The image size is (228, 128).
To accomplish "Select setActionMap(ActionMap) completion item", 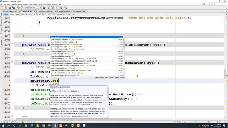I will tap(87, 42).
